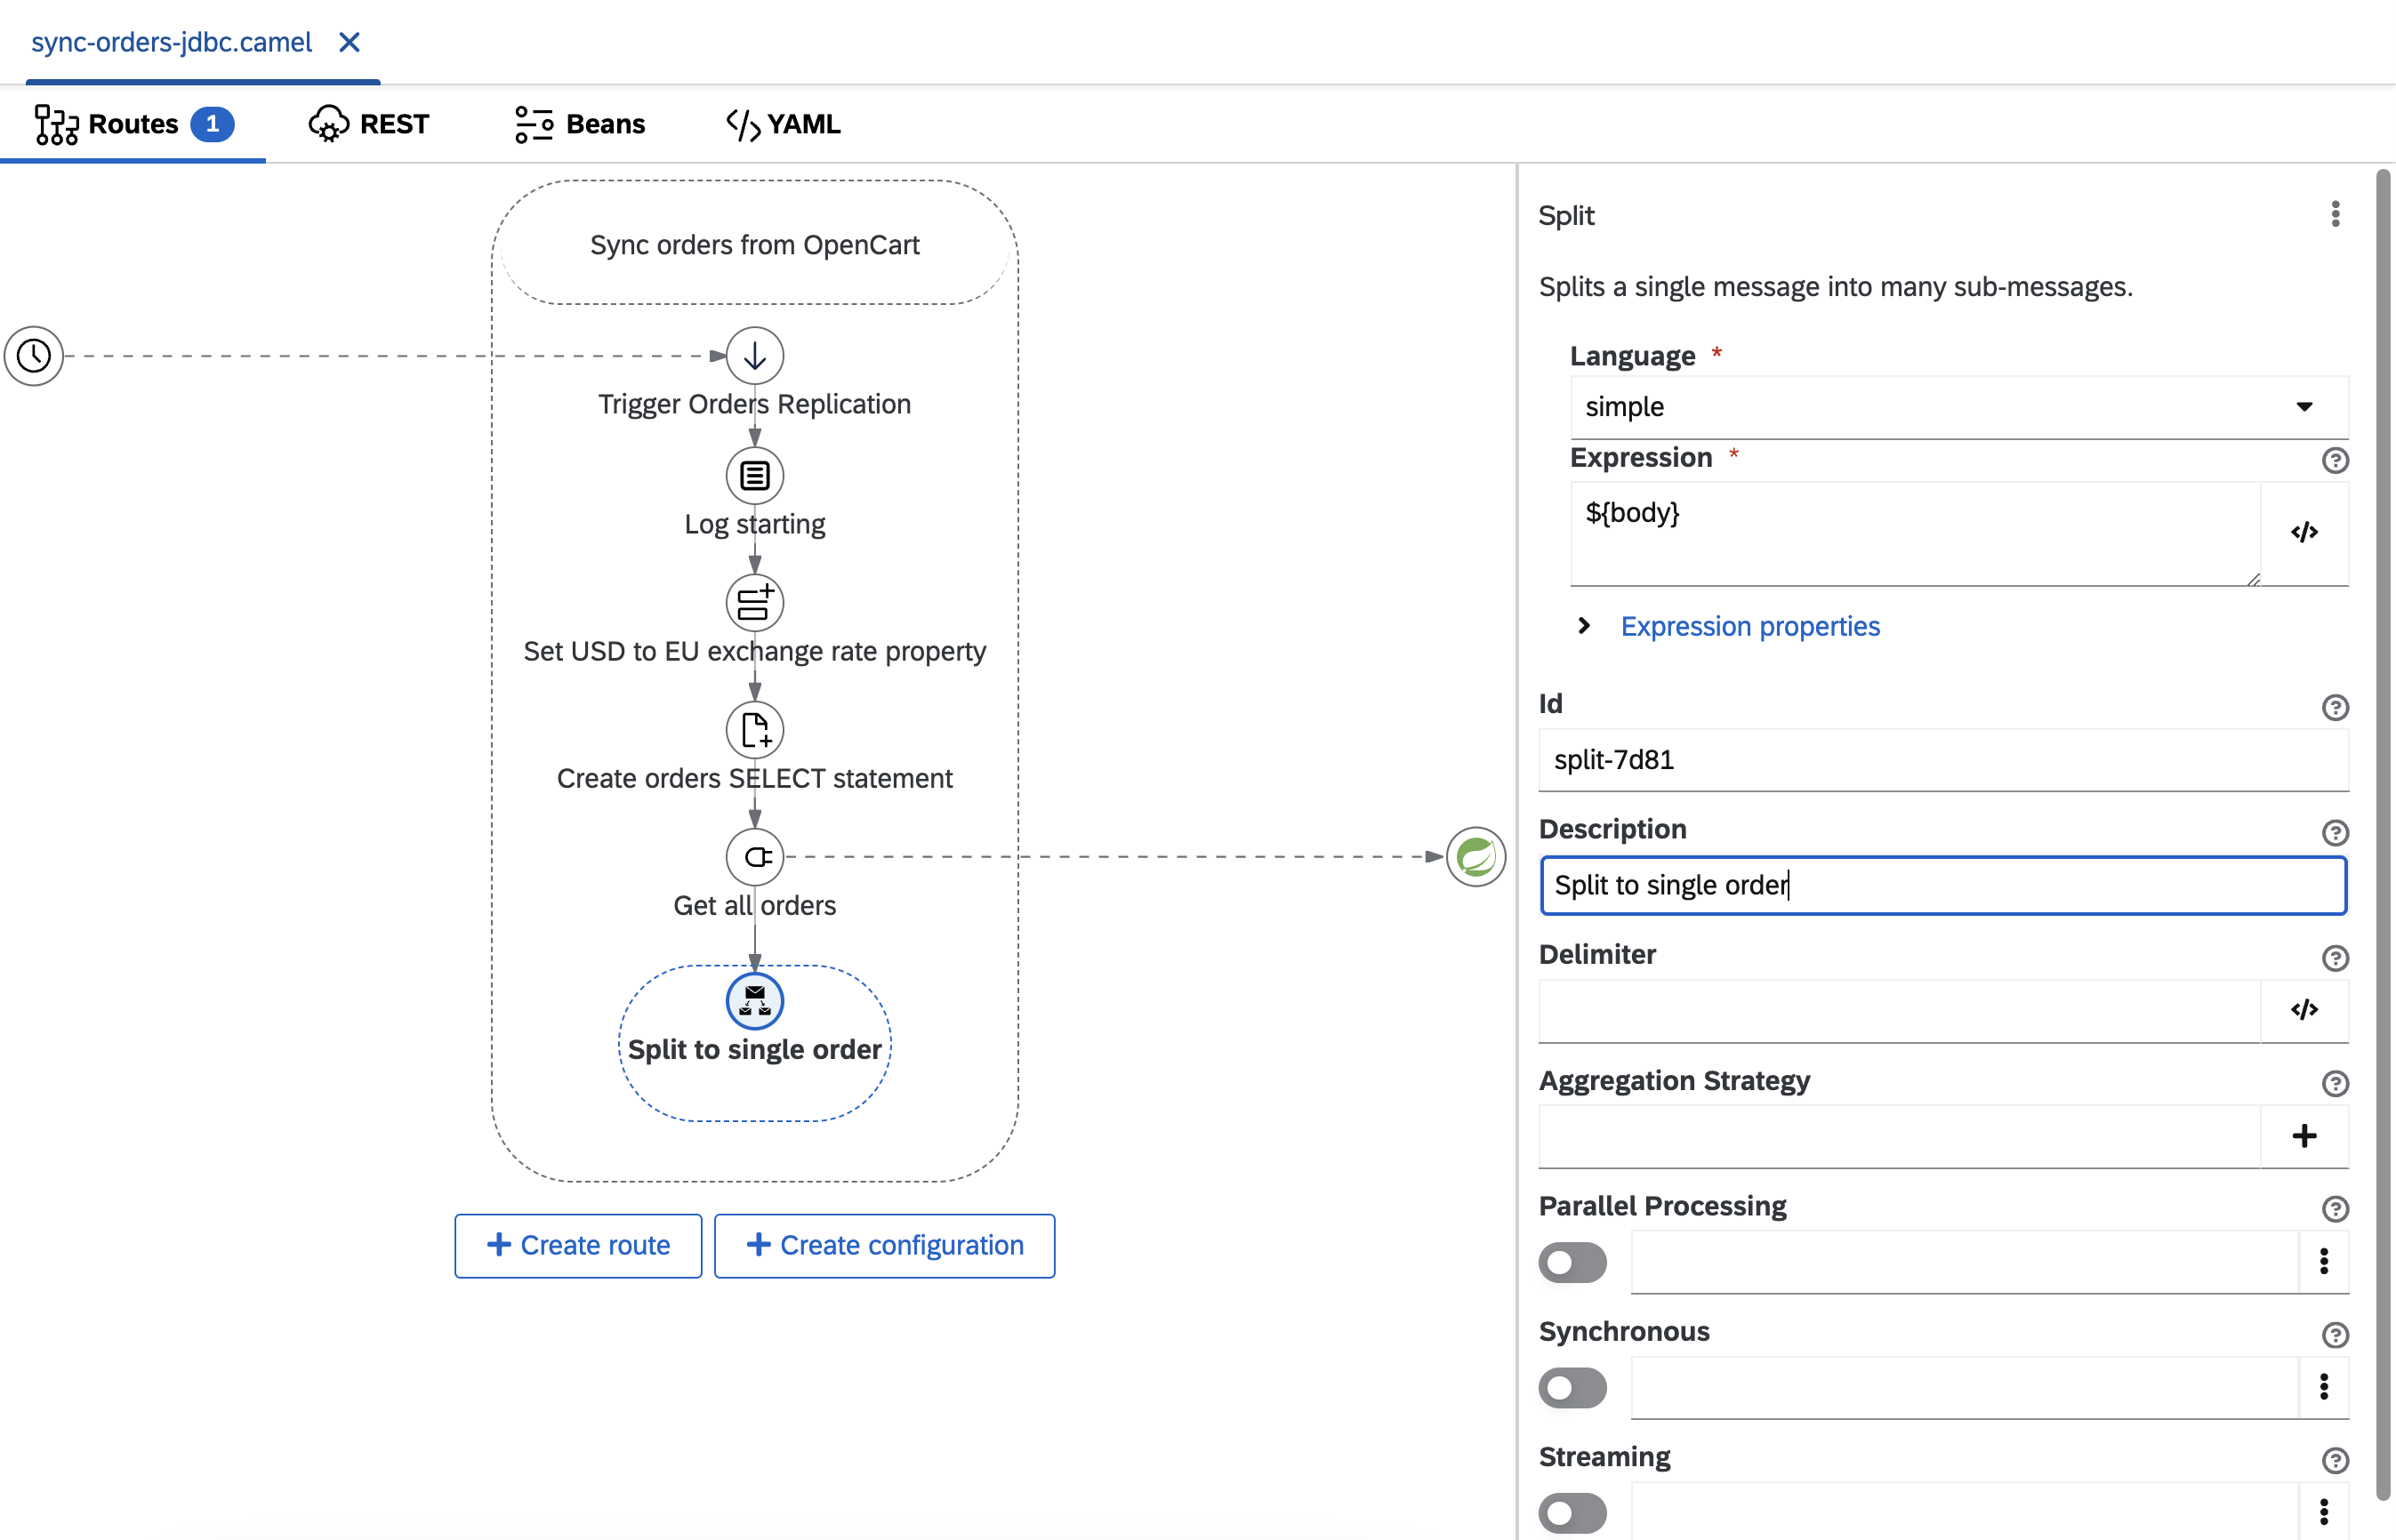
Task: Open the Streaming options menu
Action: [x=2324, y=1511]
